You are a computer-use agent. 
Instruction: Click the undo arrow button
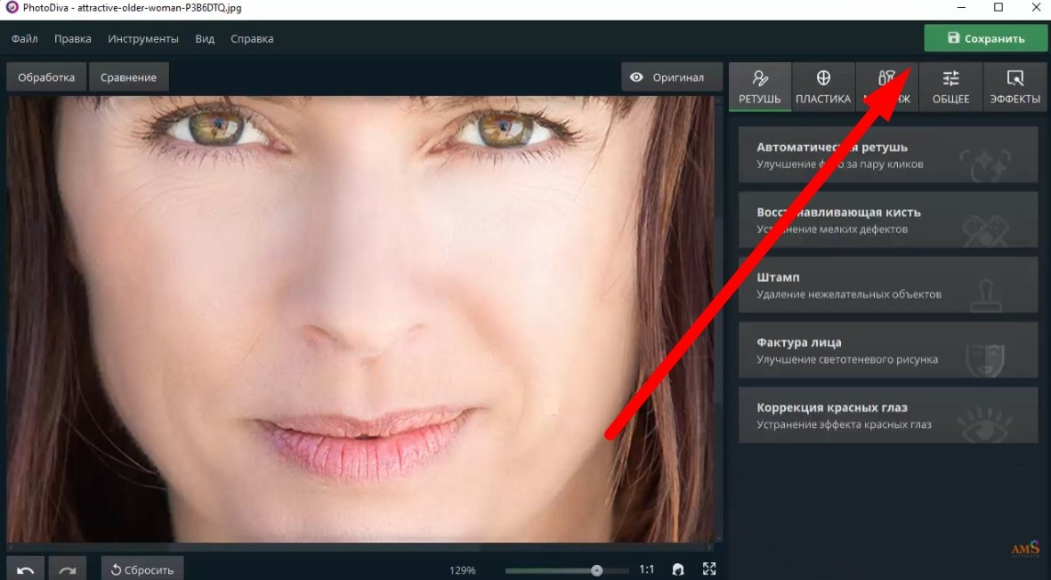26,570
